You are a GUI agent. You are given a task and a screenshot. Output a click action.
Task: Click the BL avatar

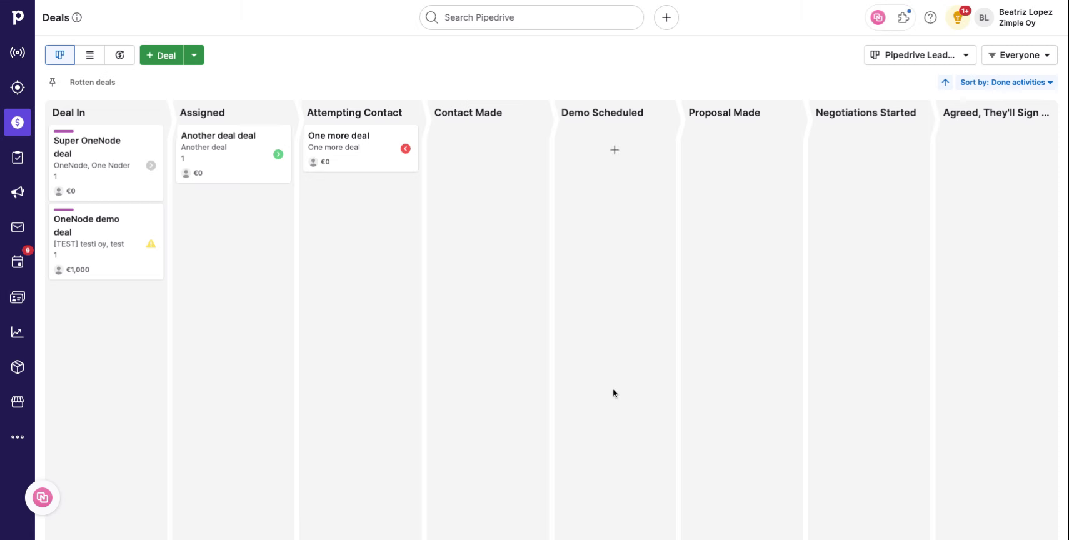(x=984, y=17)
